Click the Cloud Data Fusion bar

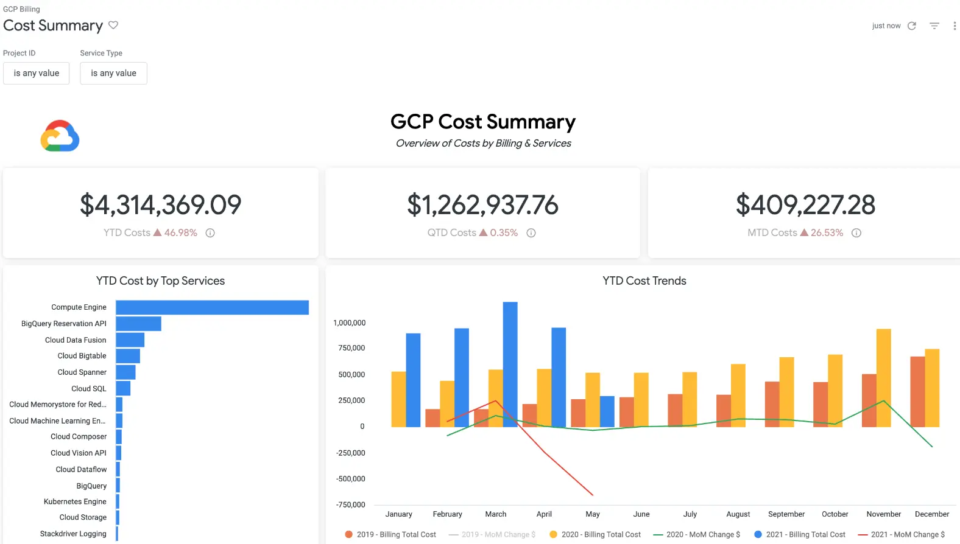pyautogui.click(x=130, y=340)
